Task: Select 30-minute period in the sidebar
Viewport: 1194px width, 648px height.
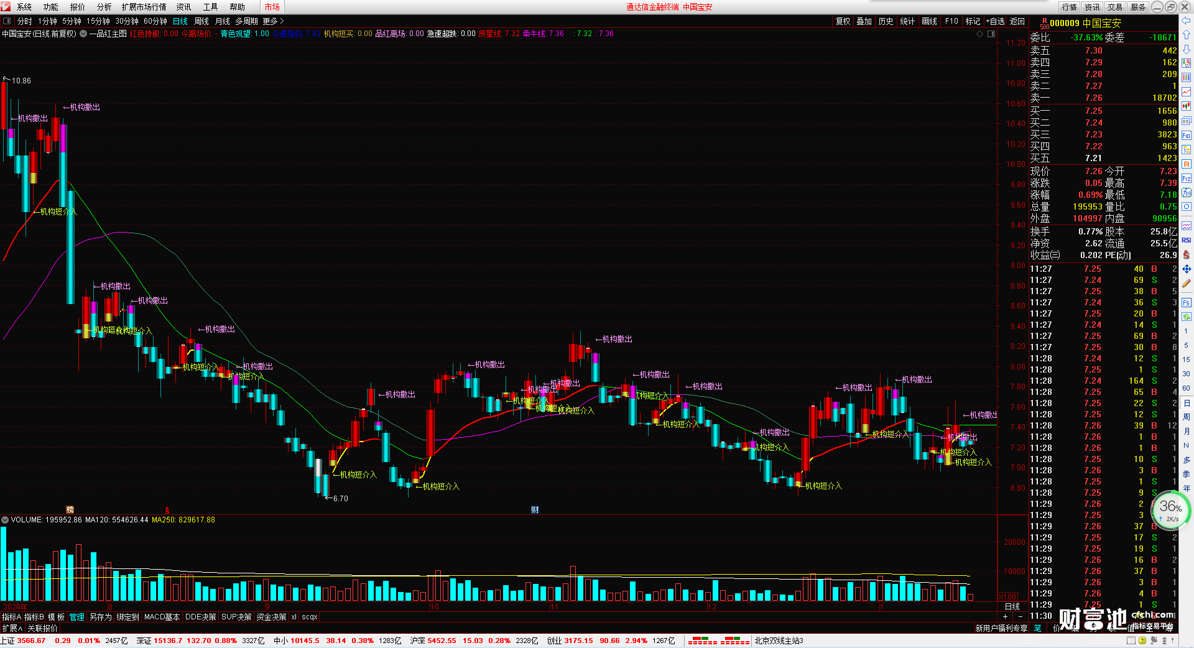Action: pyautogui.click(x=1187, y=374)
